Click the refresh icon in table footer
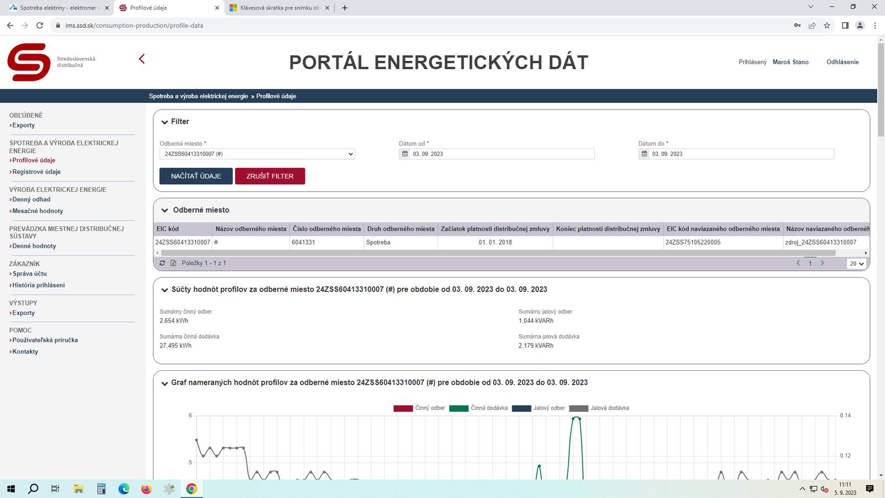885x498 pixels. point(162,263)
